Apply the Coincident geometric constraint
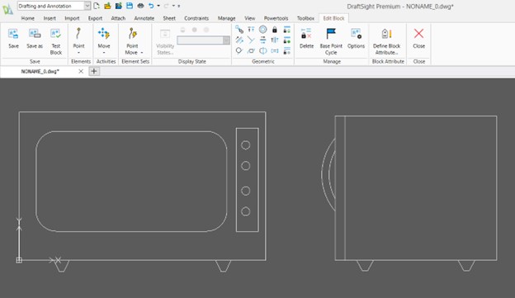This screenshot has width=515, height=298. pyautogui.click(x=239, y=30)
